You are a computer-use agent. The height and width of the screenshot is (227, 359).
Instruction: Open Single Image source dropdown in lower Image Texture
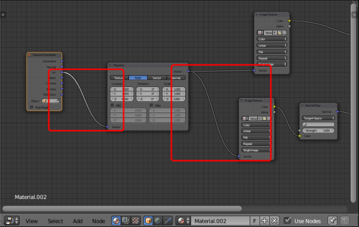(256, 150)
